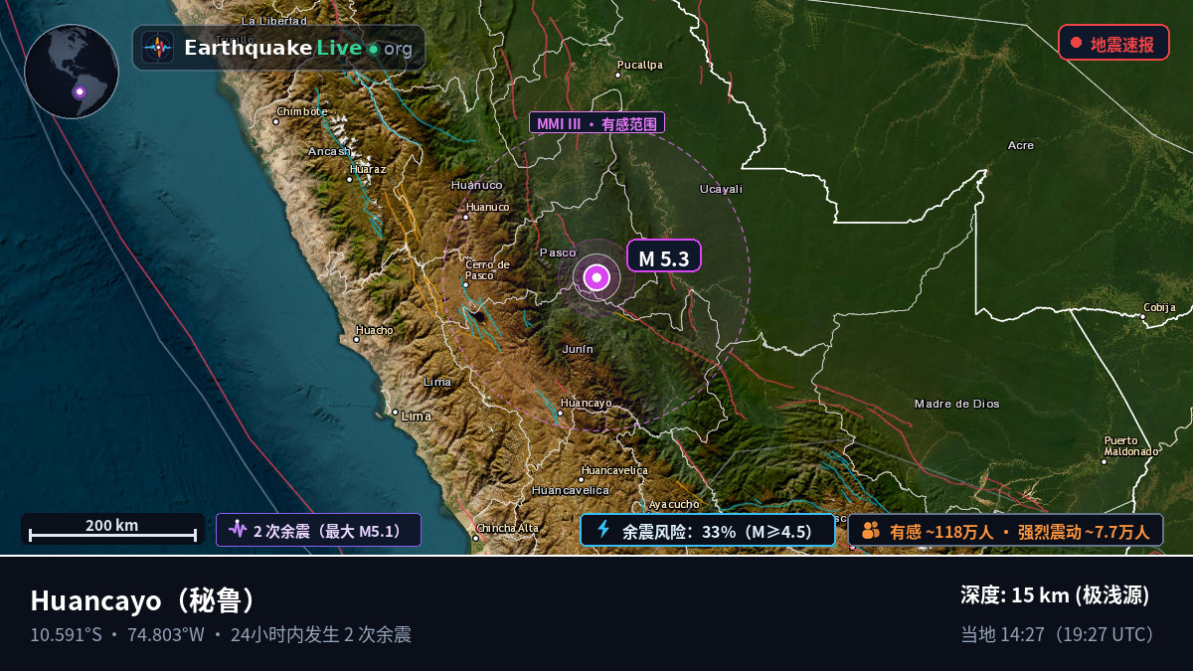Open the 地震速报 alert badge

(x=1113, y=43)
